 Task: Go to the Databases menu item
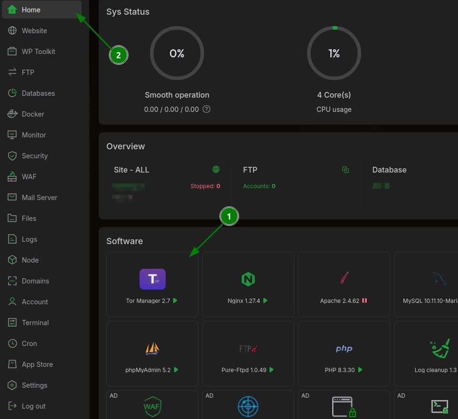pos(41,93)
